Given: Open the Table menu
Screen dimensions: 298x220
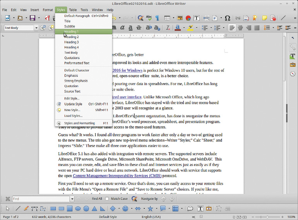Looking at the screenshot, I should tap(73, 10).
